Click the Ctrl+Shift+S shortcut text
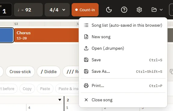 tap(149, 72)
